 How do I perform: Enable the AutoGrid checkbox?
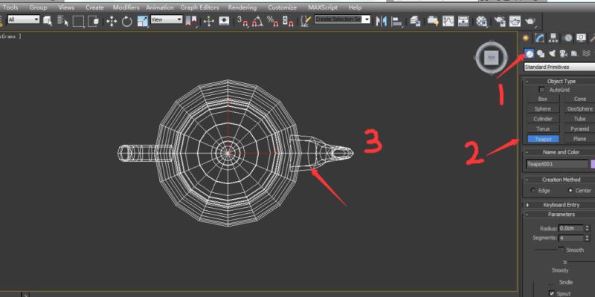(542, 90)
